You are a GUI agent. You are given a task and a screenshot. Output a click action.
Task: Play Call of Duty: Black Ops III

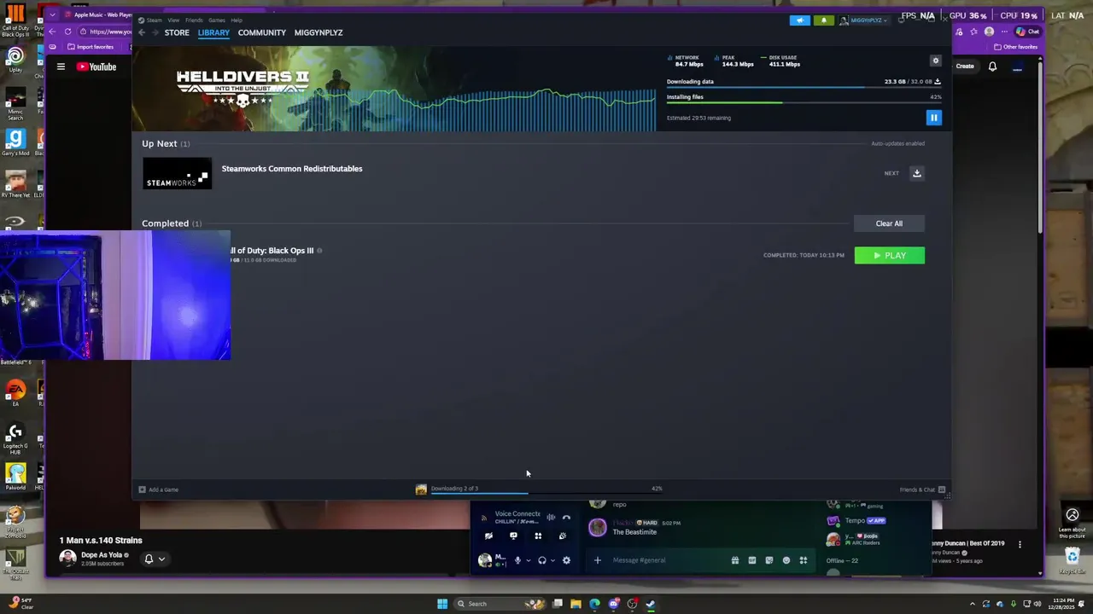[x=889, y=255]
